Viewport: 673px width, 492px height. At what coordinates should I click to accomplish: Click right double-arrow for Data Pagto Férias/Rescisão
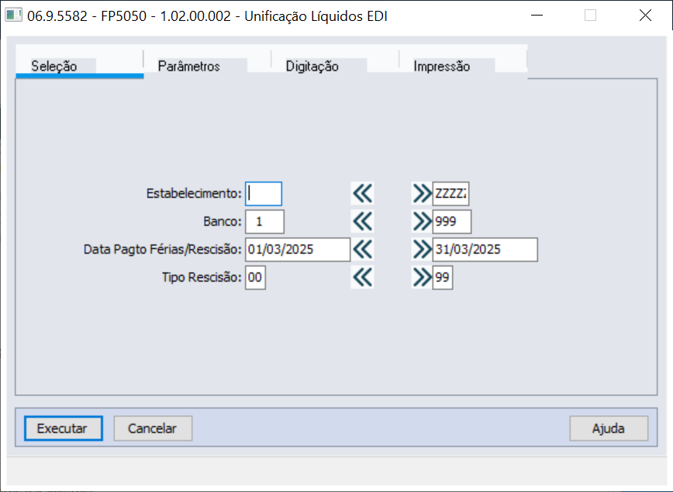(422, 250)
